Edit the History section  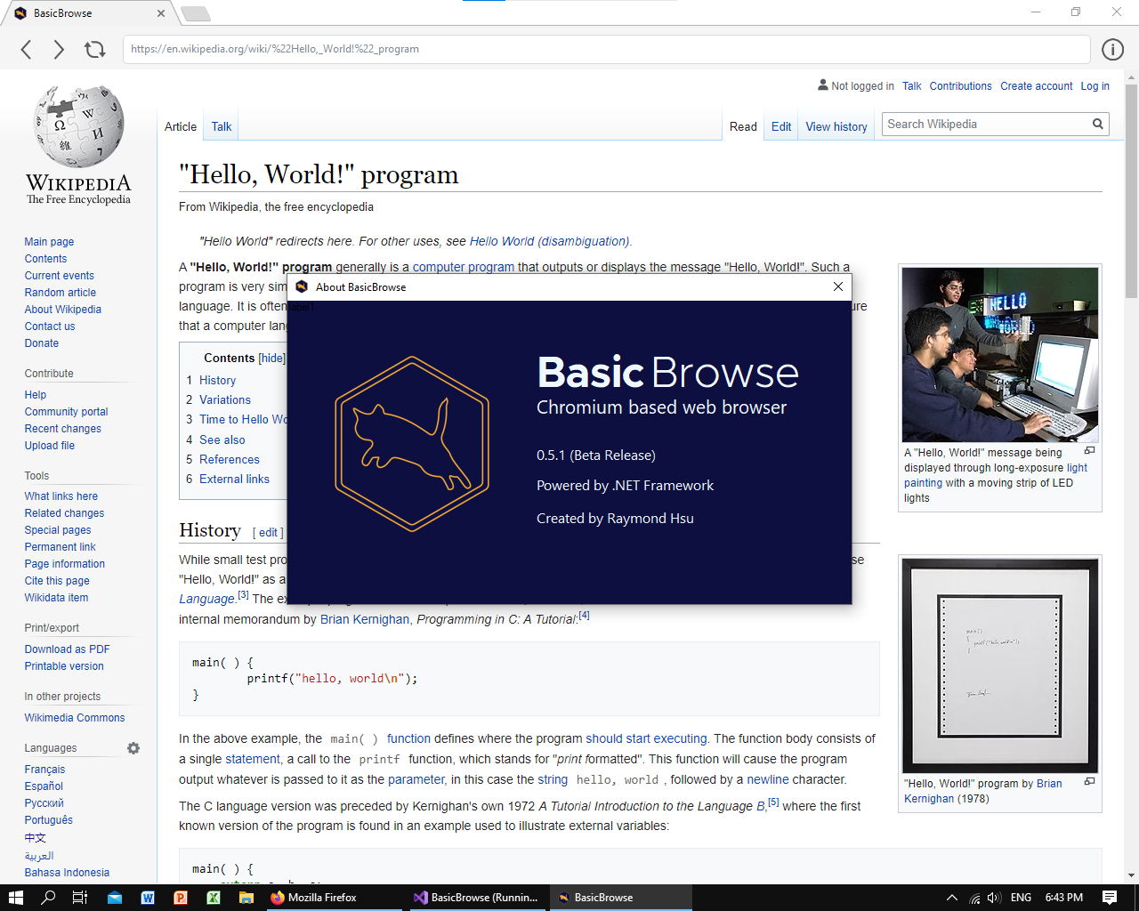(268, 533)
